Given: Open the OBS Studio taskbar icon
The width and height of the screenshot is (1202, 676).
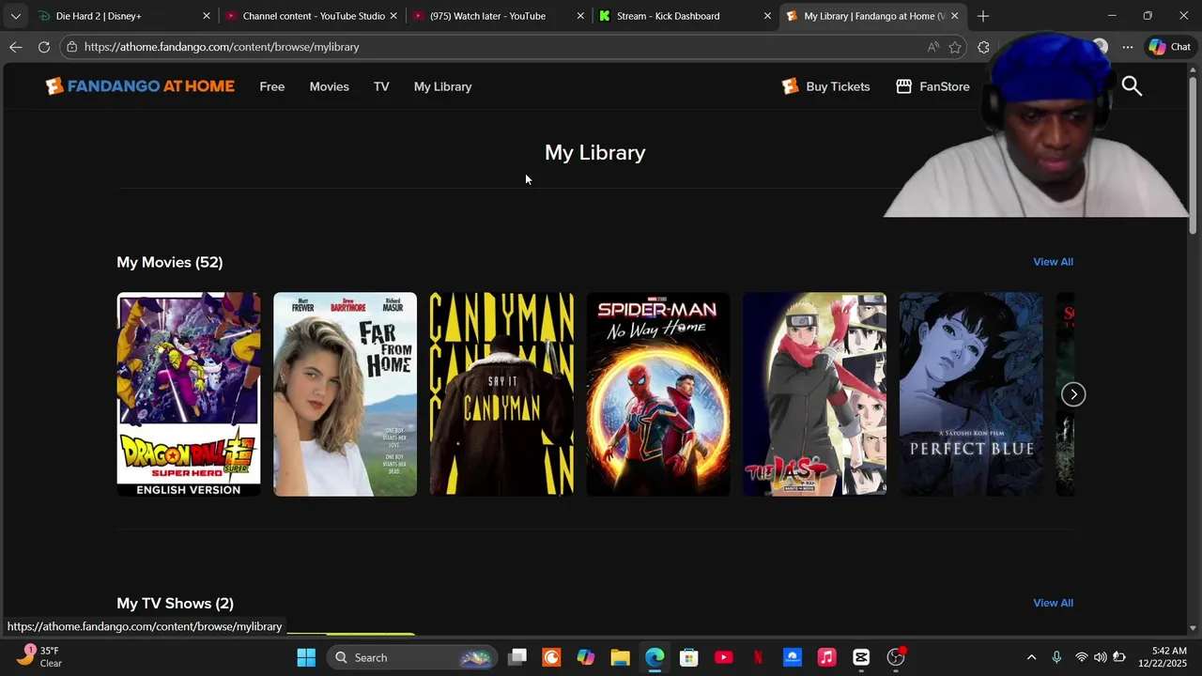Looking at the screenshot, I should pos(896,657).
